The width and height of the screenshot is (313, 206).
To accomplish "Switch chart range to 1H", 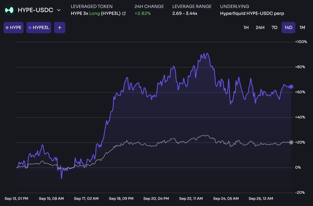I will (246, 28).
